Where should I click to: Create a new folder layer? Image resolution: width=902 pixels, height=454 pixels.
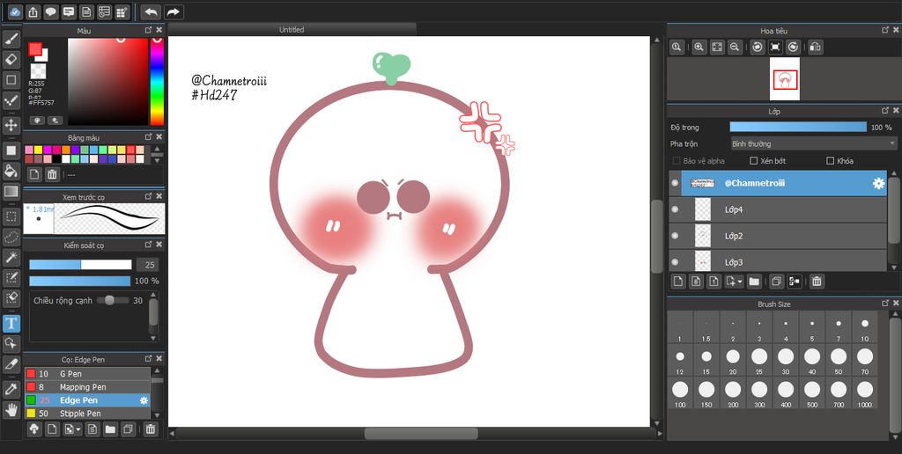(754, 282)
